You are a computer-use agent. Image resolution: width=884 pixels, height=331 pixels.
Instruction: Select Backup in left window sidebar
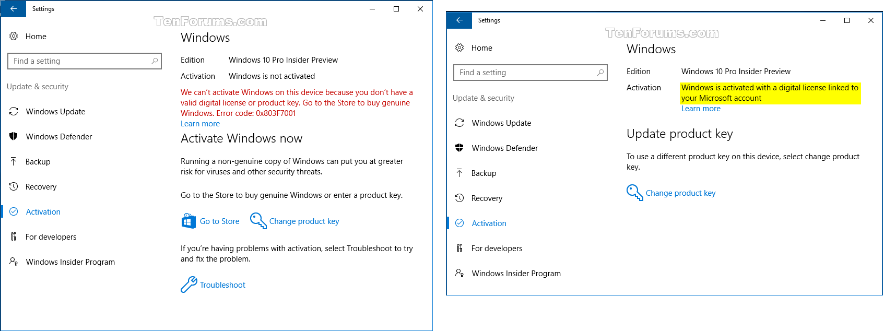pos(38,162)
